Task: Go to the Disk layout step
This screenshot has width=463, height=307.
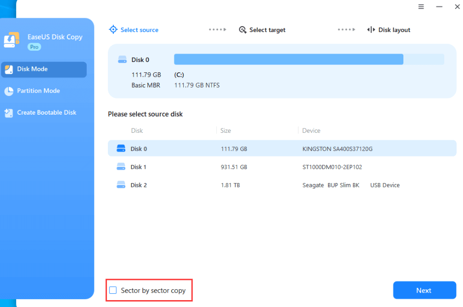Action: 389,30
